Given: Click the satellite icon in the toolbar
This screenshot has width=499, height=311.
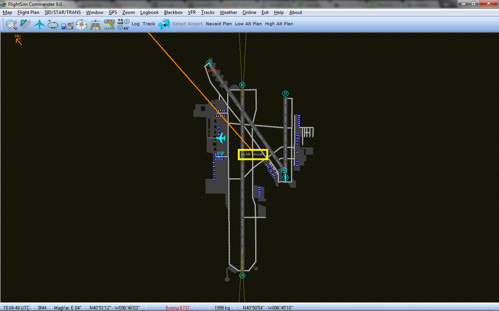Looking at the screenshot, I should (x=25, y=24).
